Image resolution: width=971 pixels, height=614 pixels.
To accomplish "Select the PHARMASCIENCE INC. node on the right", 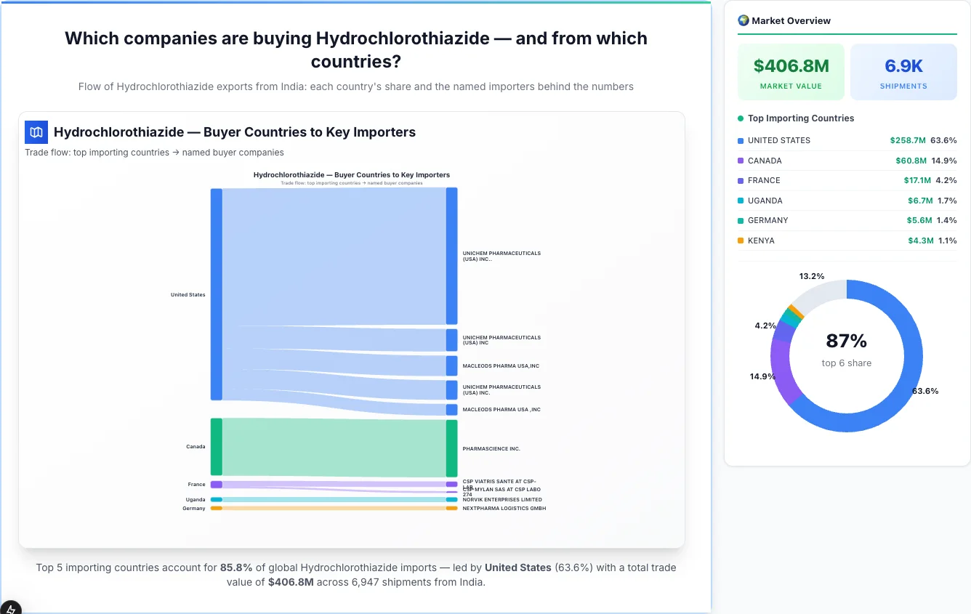I will (452, 448).
